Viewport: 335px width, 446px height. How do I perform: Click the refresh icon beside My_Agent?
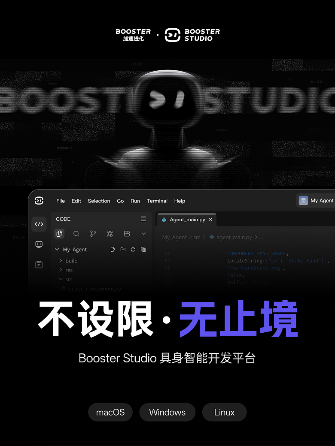pyautogui.click(x=133, y=250)
